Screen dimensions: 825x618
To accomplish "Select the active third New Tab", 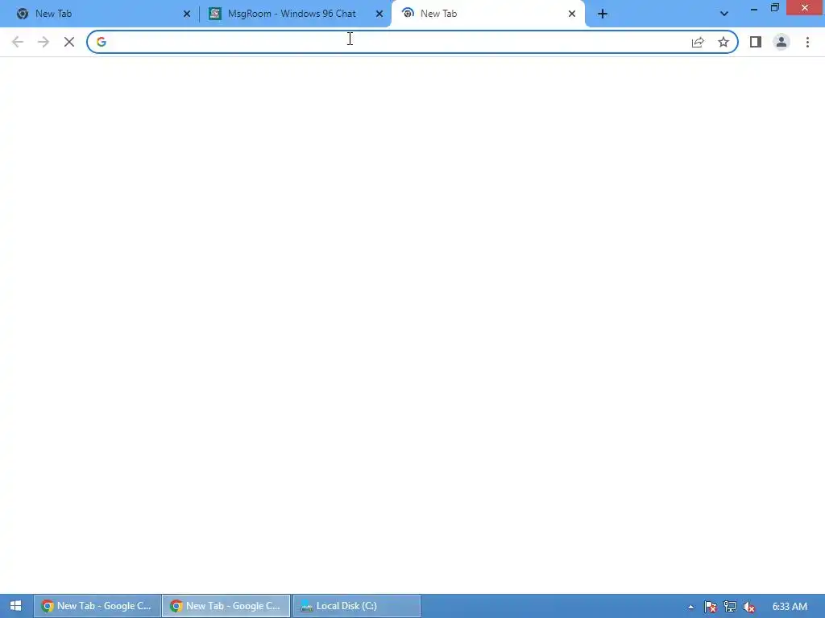I will (x=487, y=14).
